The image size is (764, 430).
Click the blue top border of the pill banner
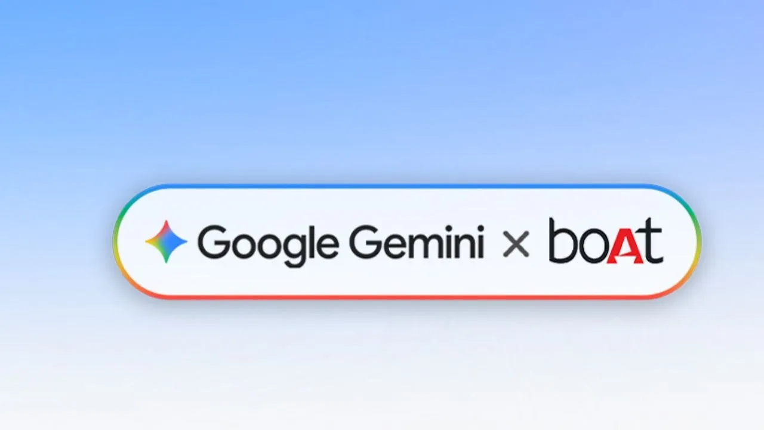pos(406,186)
